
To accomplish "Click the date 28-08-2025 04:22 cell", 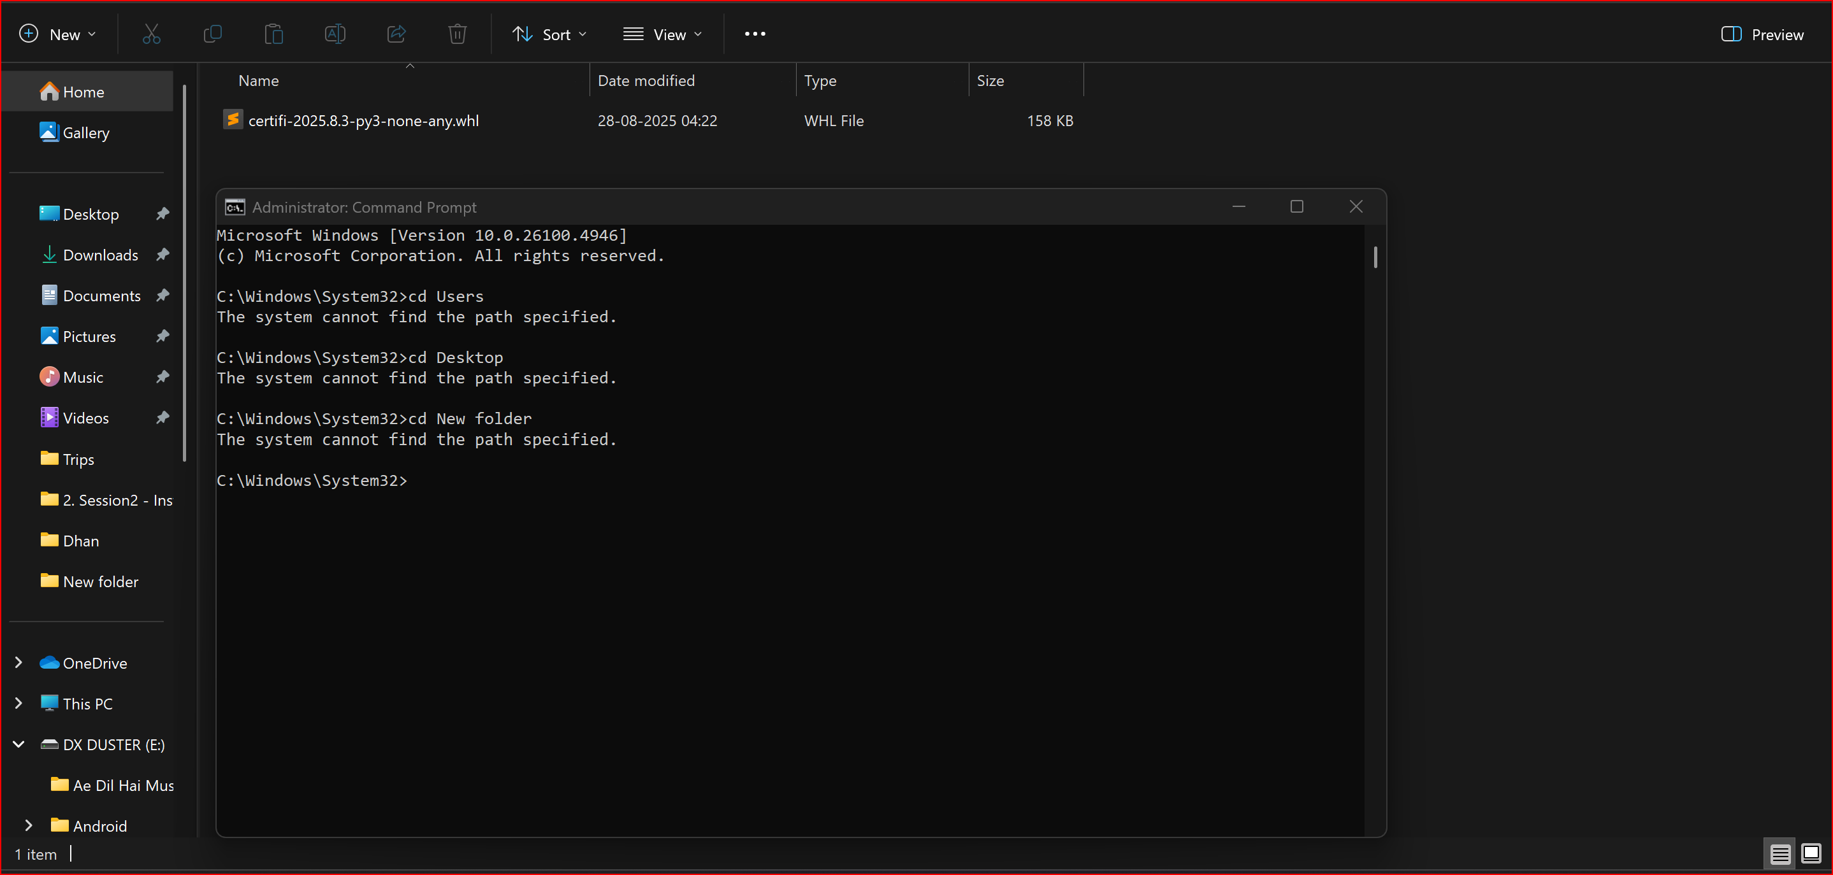I will 658,121.
